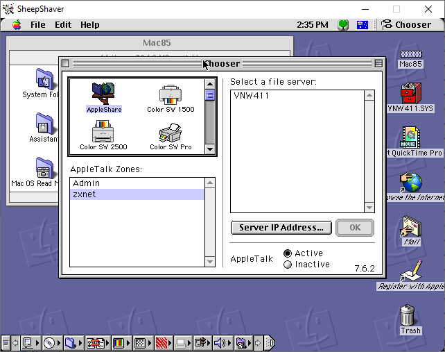This screenshot has width=445, height=352.
Task: Click up arrow of device icon list scrollbar
Action: click(210, 84)
